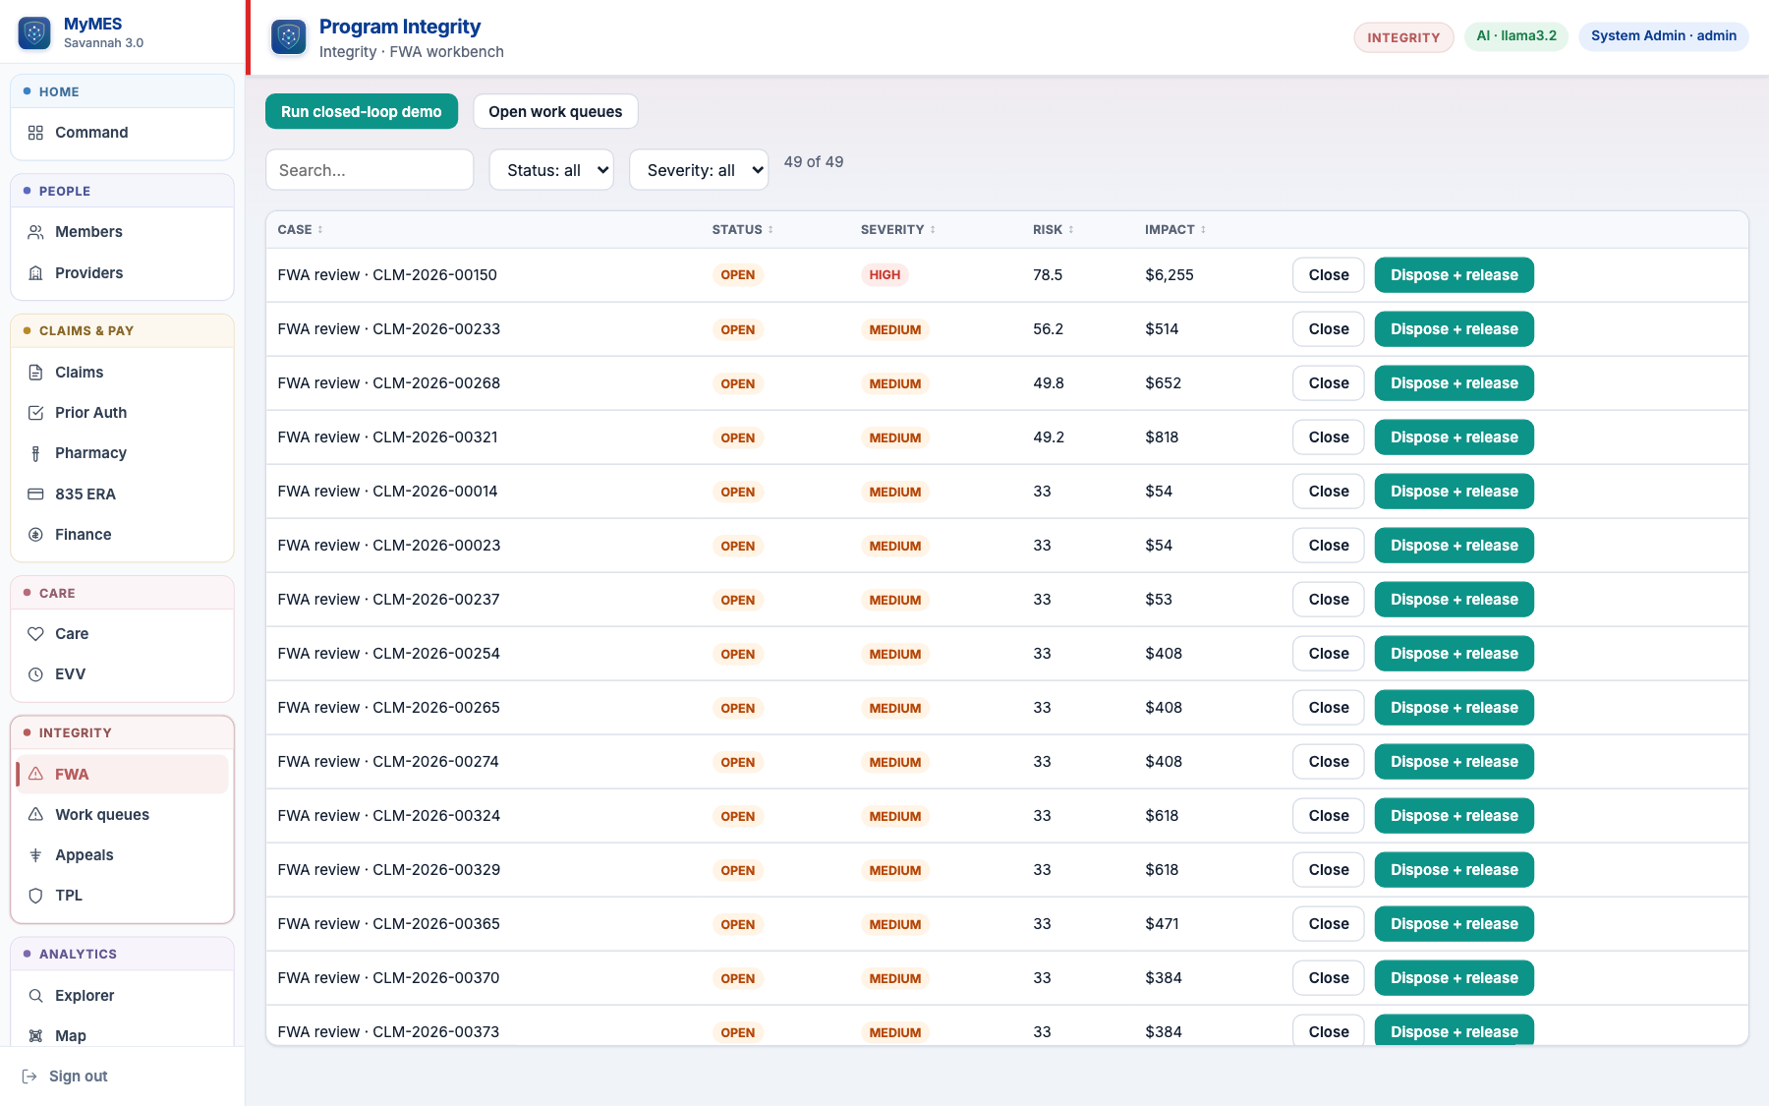
Task: Click the System Admin · admin badge
Action: click(1663, 36)
